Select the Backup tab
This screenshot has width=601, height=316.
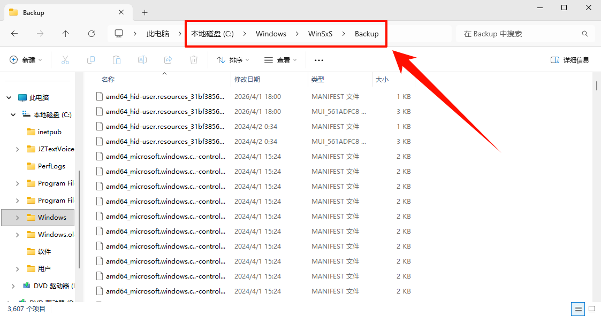[x=59, y=12]
